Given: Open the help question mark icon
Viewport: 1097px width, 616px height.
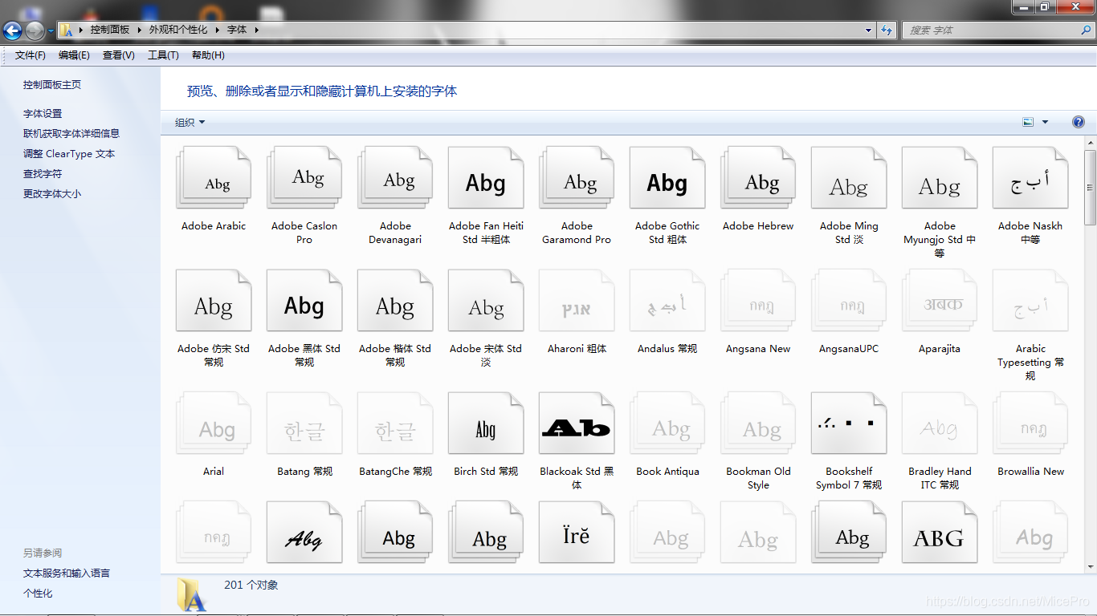Looking at the screenshot, I should (x=1079, y=122).
